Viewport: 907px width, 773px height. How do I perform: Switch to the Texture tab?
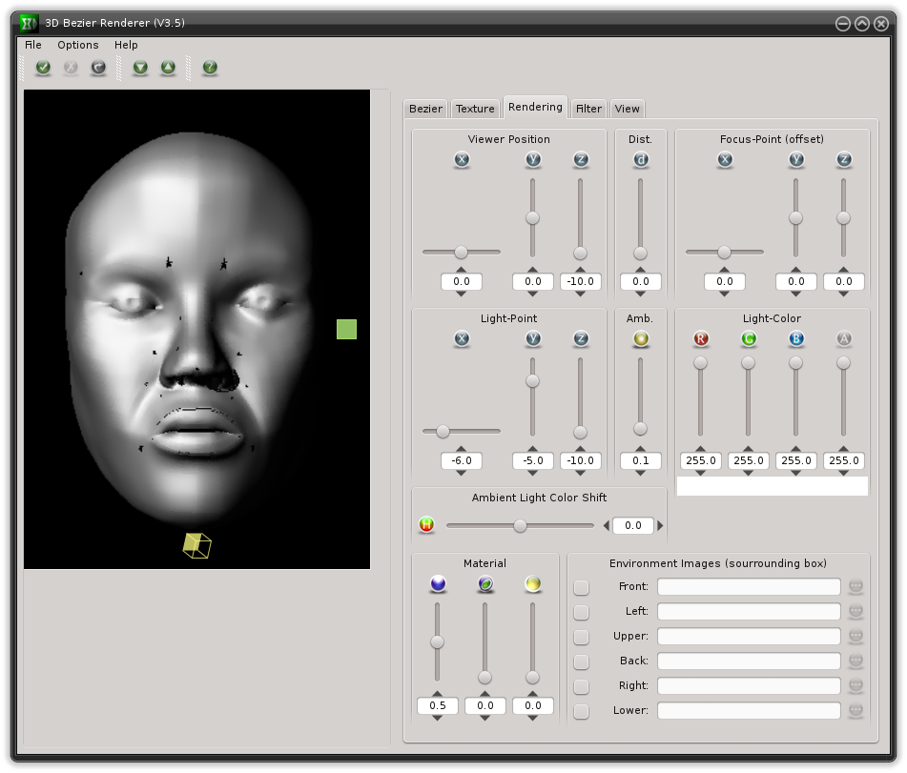click(475, 109)
